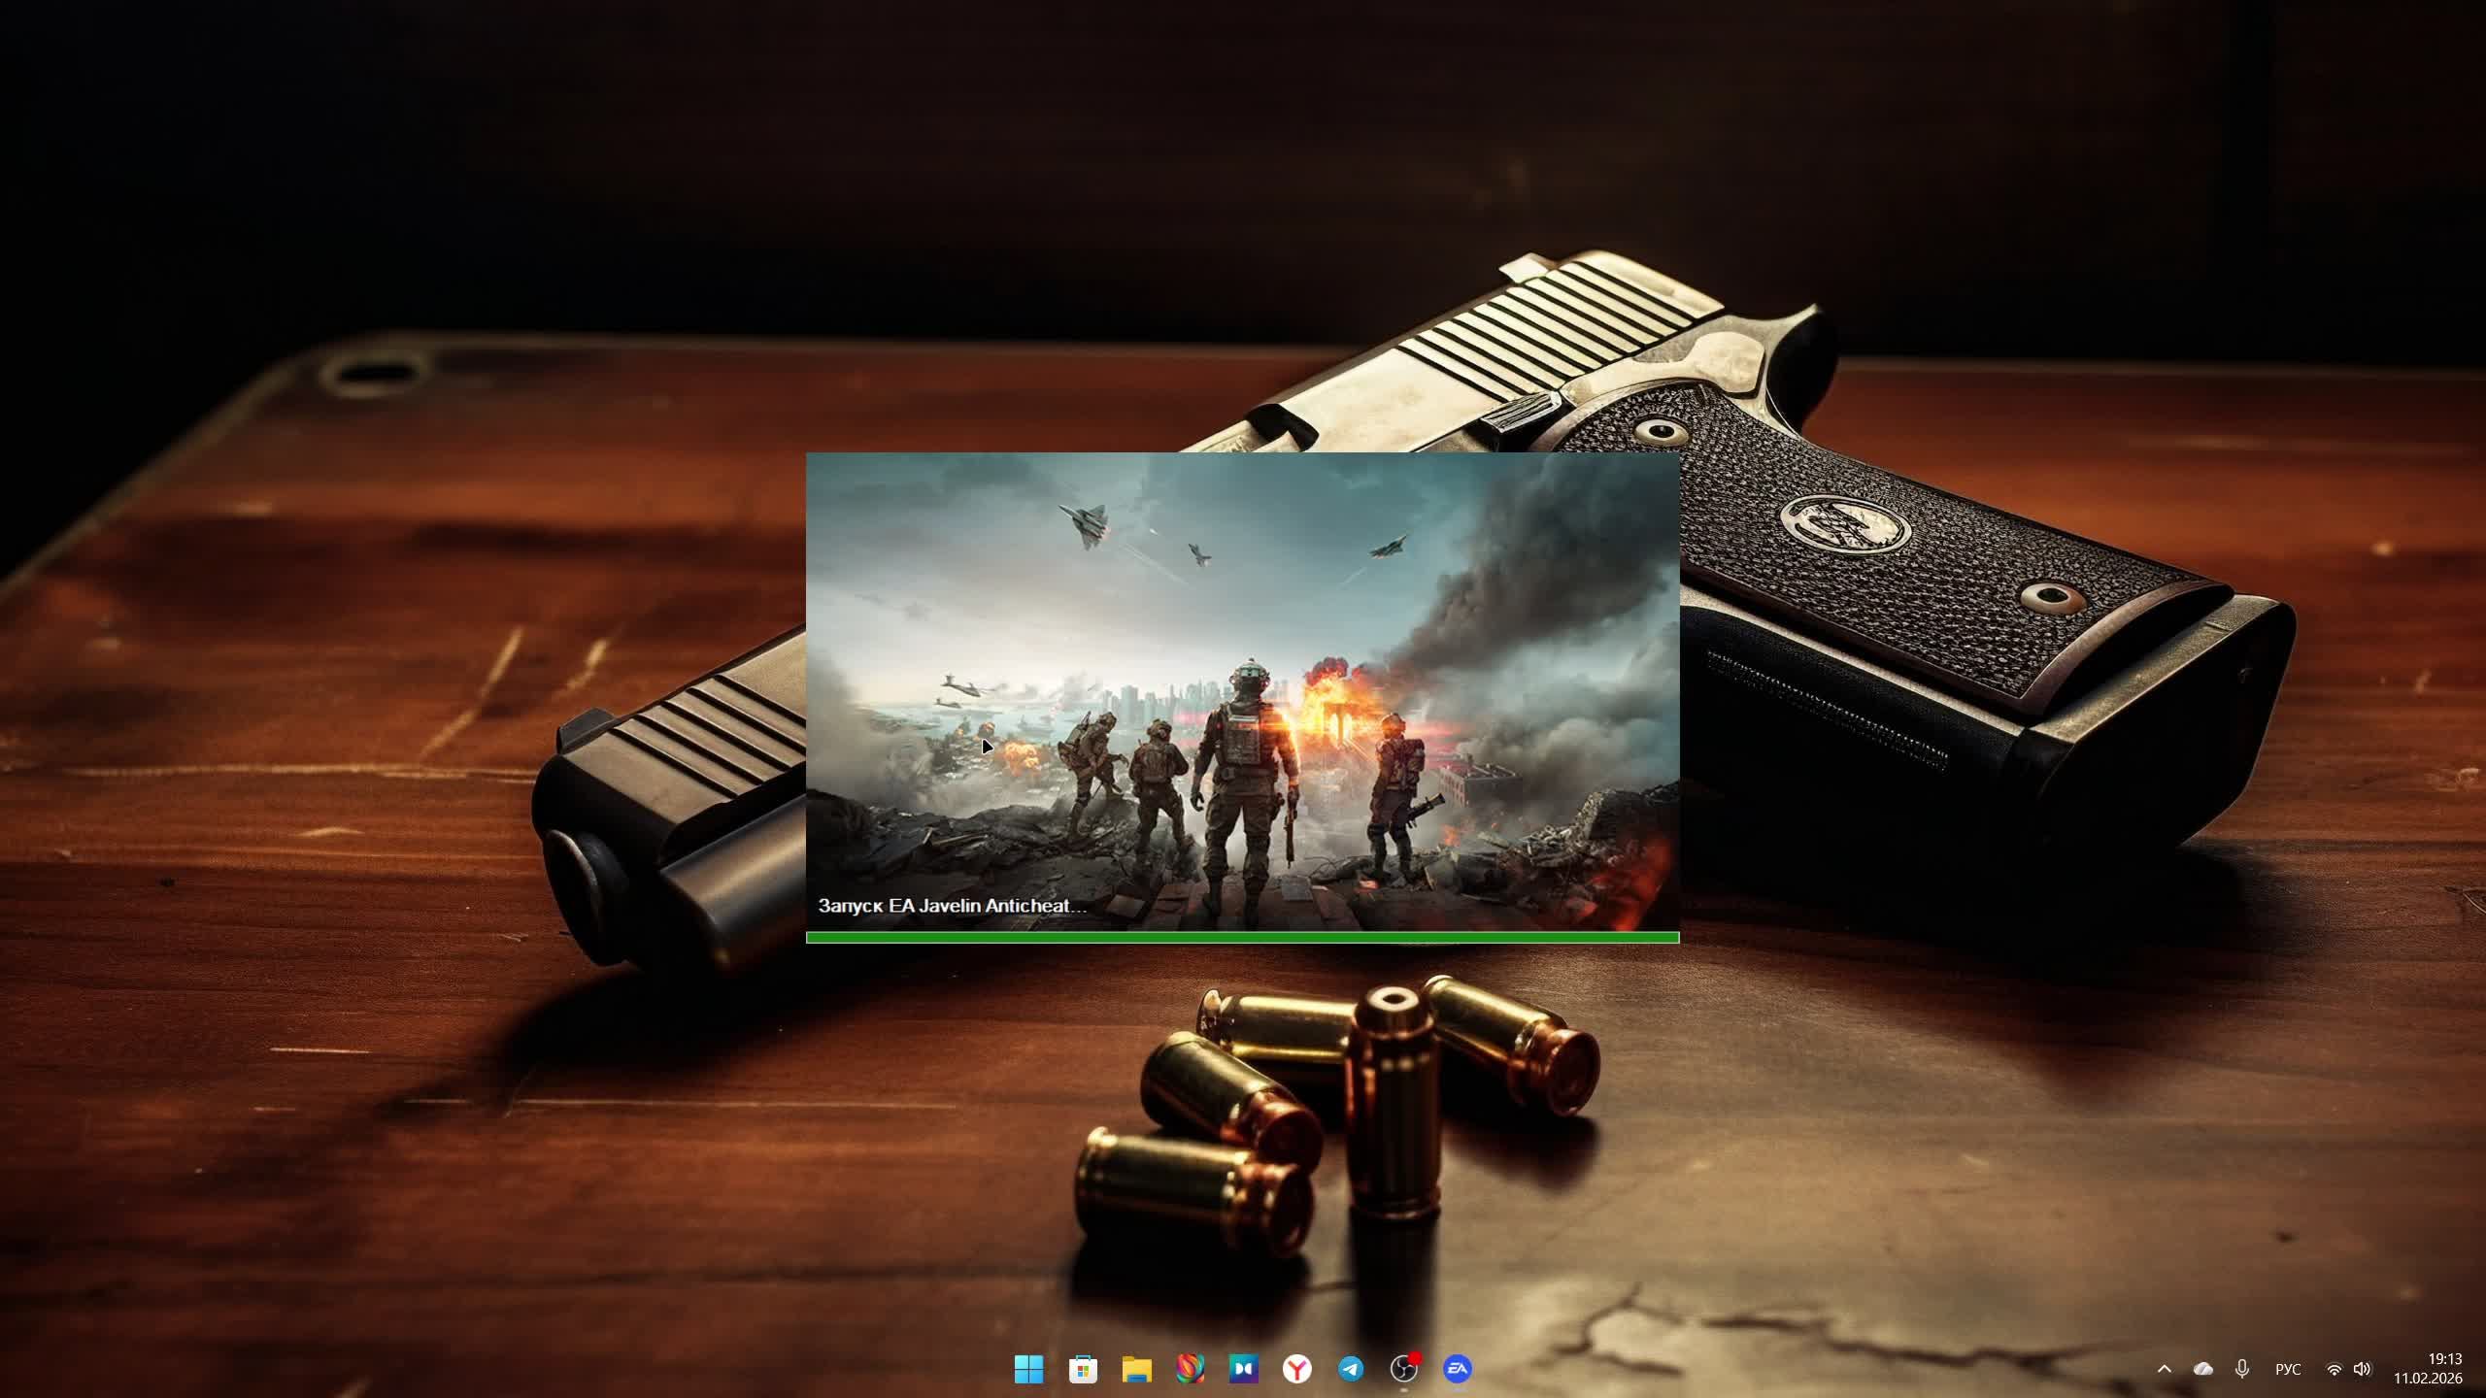Open the colorful tulip app icon

tap(1190, 1369)
